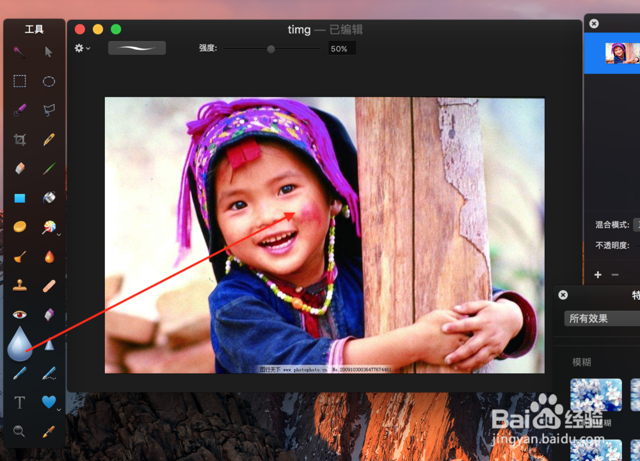Click the first 模糊 effect thumbnail

[596, 395]
